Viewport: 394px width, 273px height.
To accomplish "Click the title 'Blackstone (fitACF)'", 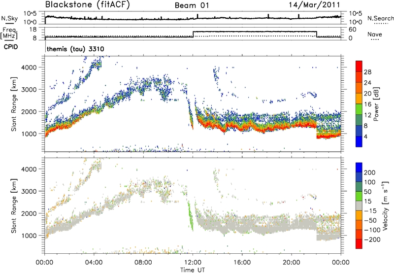I will pos(87,5).
